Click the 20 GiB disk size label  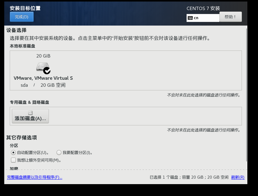point(43,56)
